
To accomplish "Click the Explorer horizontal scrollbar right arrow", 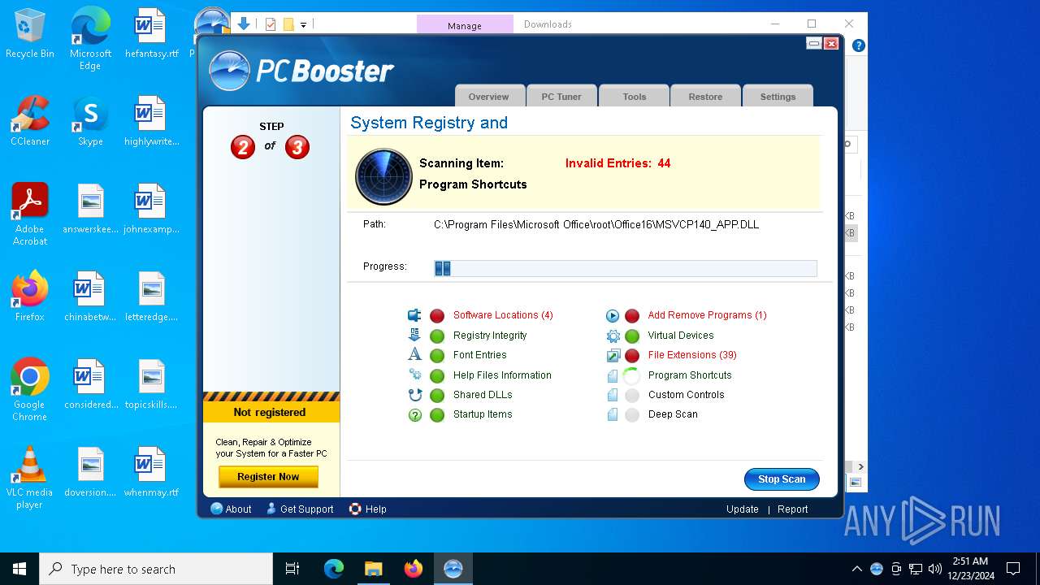I will 860,466.
